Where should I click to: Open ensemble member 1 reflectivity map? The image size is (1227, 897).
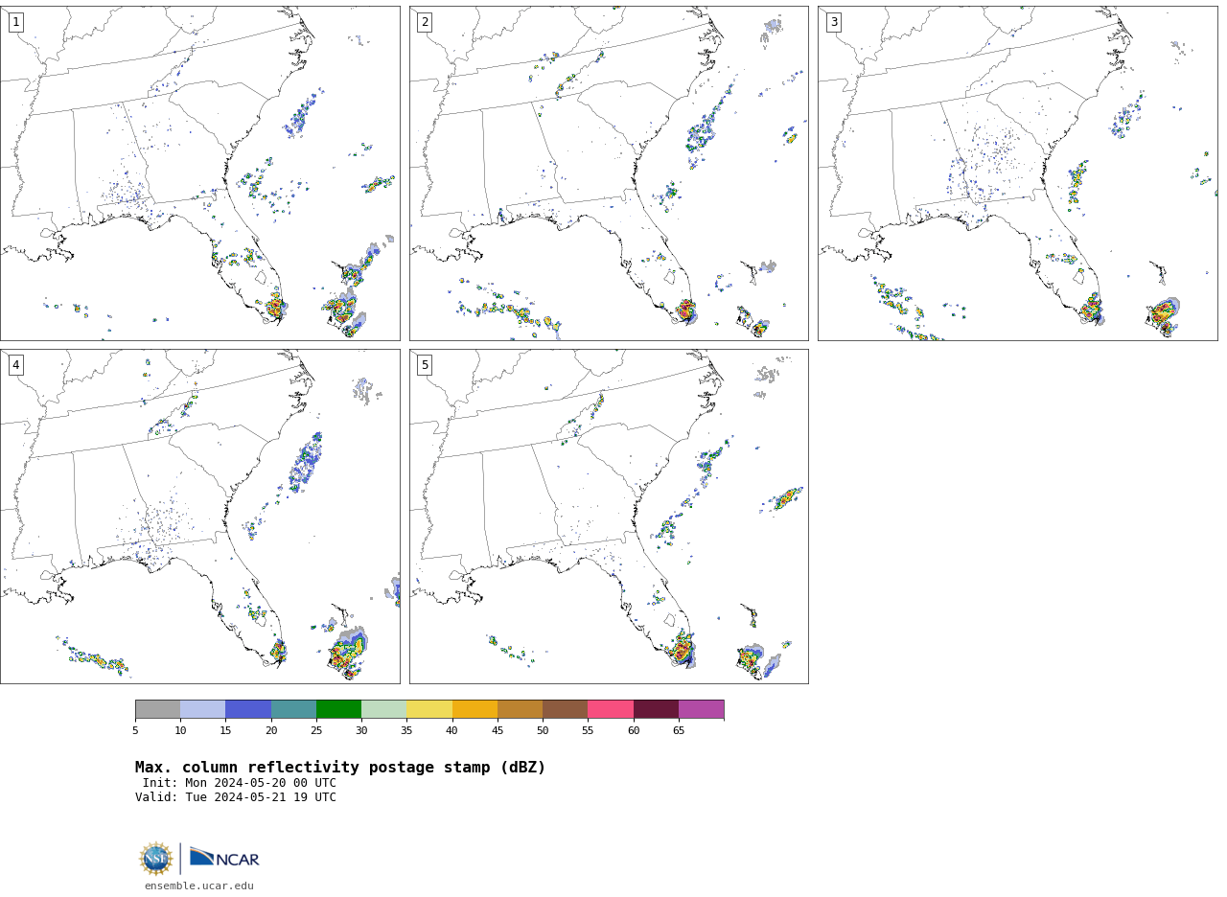click(199, 173)
